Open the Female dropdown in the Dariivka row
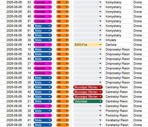Viewport: 148px width, 127px height. pos(43,45)
